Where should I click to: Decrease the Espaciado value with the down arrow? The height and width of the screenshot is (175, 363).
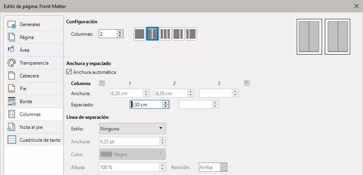pos(165,106)
